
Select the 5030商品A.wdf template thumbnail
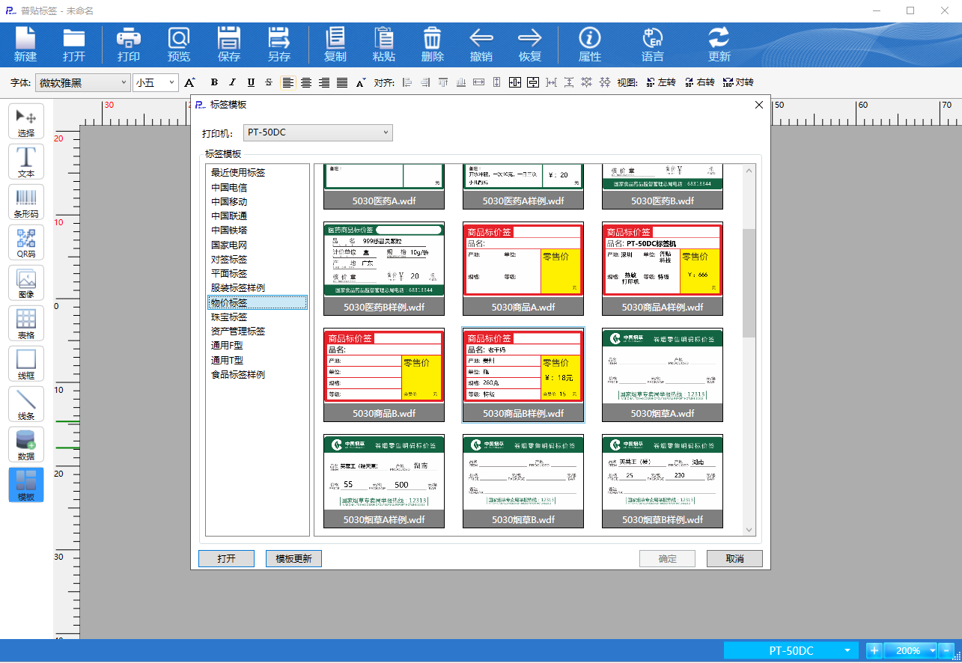pos(523,268)
